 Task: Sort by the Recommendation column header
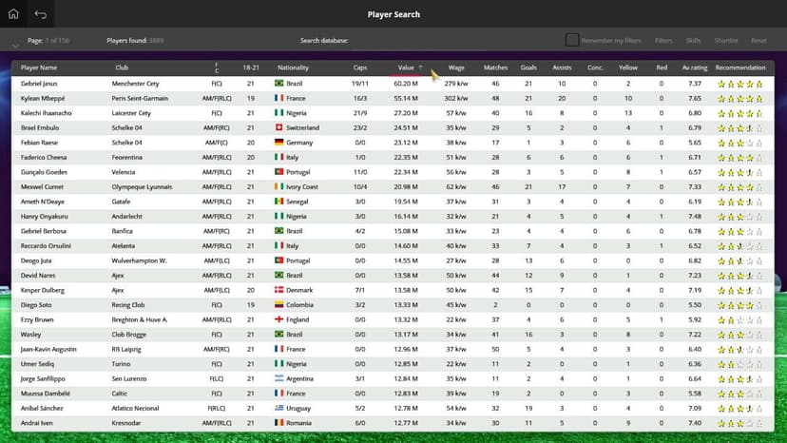[740, 67]
